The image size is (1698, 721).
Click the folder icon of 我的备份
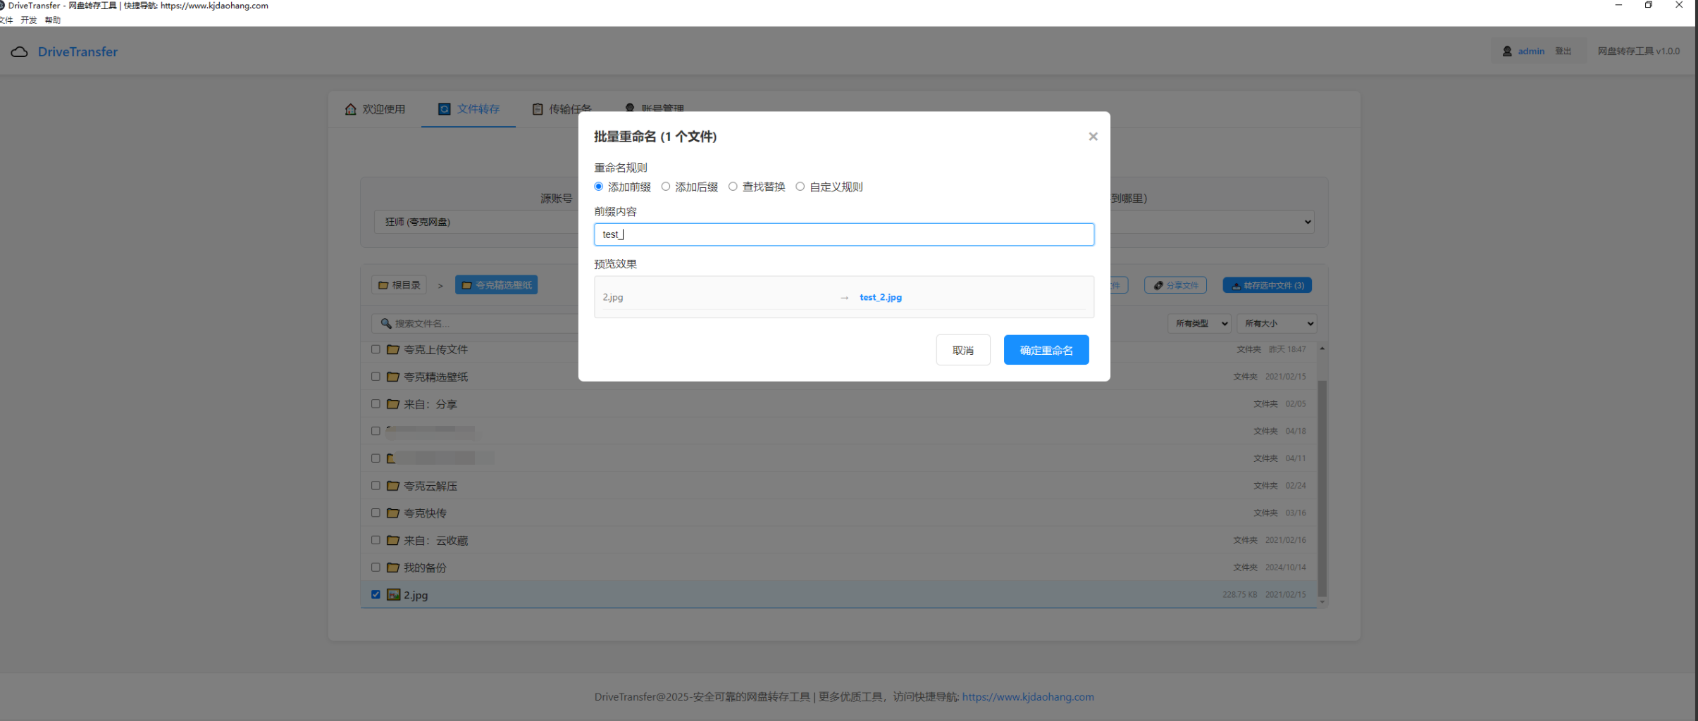point(393,568)
